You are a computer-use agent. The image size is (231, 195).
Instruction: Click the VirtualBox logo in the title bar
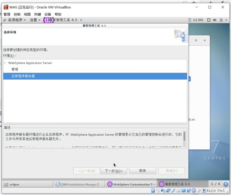pos(6,7)
